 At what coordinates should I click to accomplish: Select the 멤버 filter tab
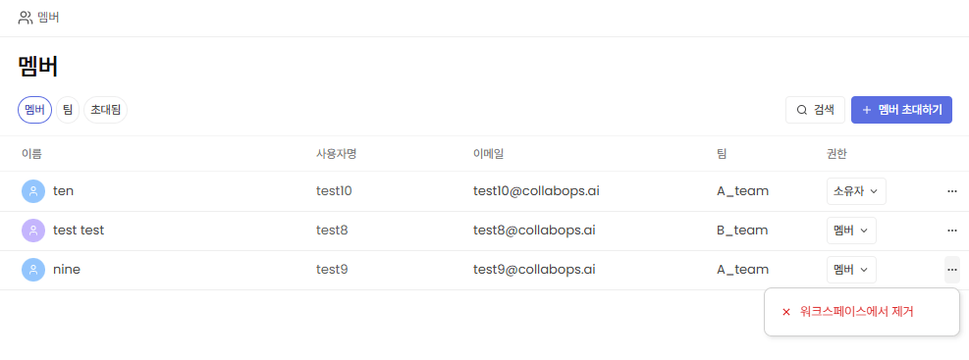(34, 110)
